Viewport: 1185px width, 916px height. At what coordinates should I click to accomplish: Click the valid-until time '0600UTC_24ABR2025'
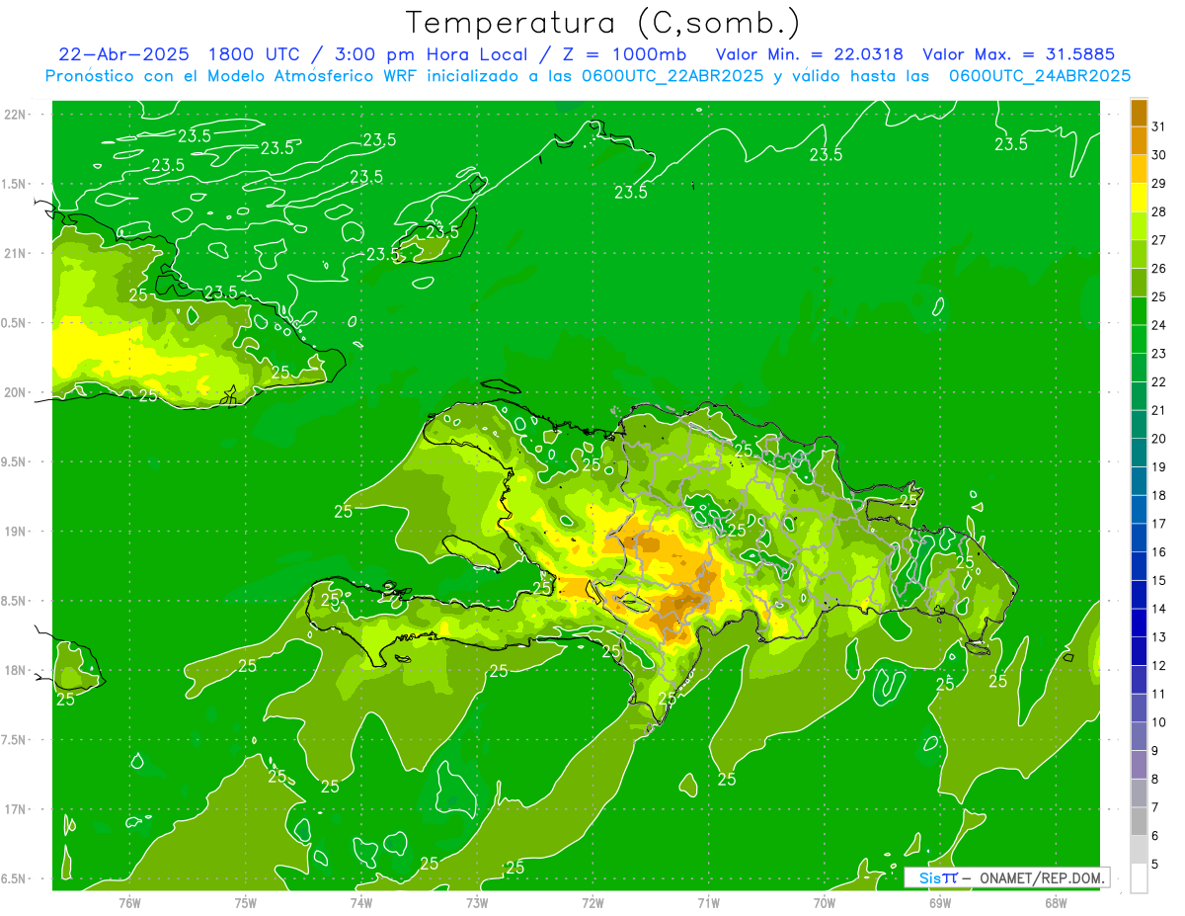(1040, 76)
